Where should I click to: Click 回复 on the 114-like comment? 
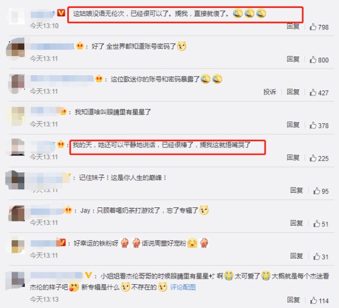tap(293, 300)
